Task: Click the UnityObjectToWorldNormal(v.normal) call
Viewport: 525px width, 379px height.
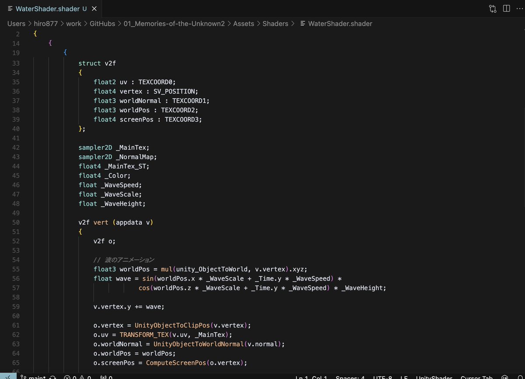Action: [x=217, y=344]
